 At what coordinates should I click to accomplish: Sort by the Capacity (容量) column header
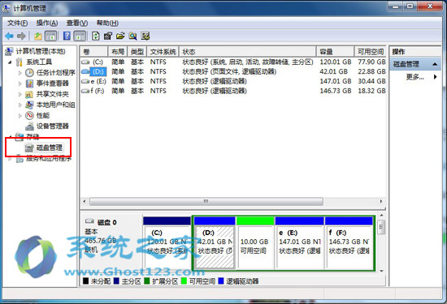click(x=335, y=52)
